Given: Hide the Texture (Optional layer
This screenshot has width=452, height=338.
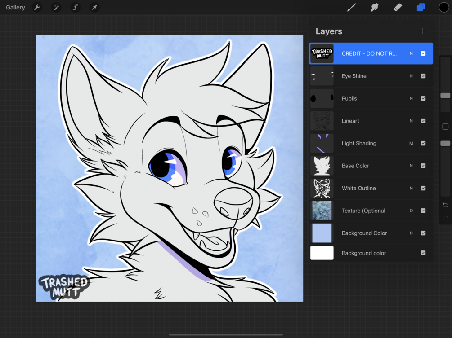Looking at the screenshot, I should (423, 211).
